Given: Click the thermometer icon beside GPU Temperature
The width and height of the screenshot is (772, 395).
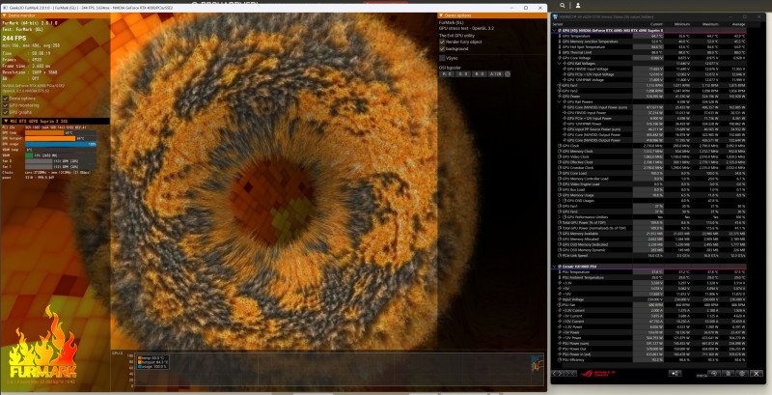Looking at the screenshot, I should pos(560,36).
